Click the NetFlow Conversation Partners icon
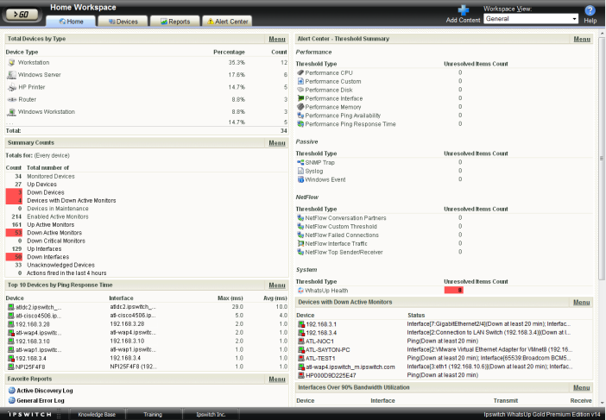 coord(300,217)
